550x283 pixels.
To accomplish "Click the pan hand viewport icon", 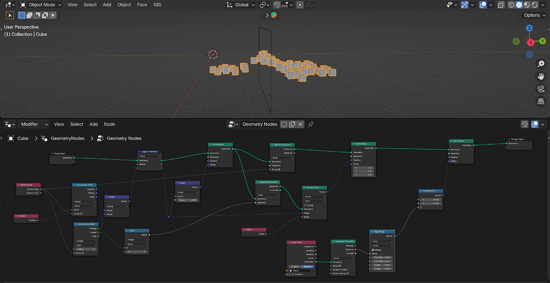I will click(541, 76).
